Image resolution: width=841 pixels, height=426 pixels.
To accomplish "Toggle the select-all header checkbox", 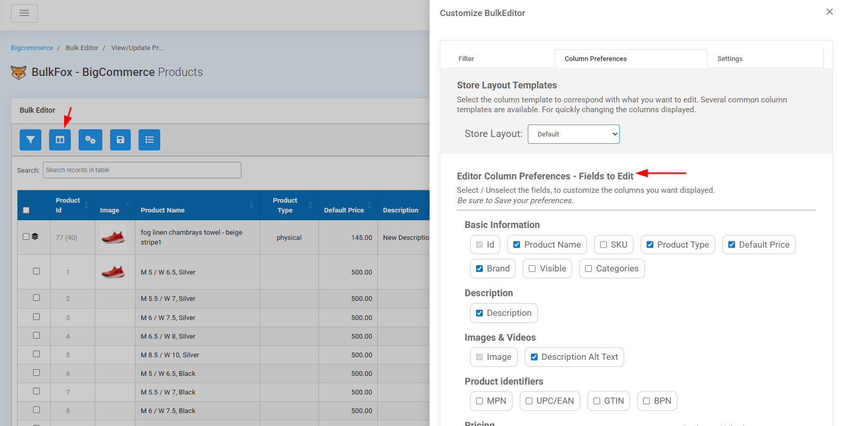I will [x=26, y=210].
